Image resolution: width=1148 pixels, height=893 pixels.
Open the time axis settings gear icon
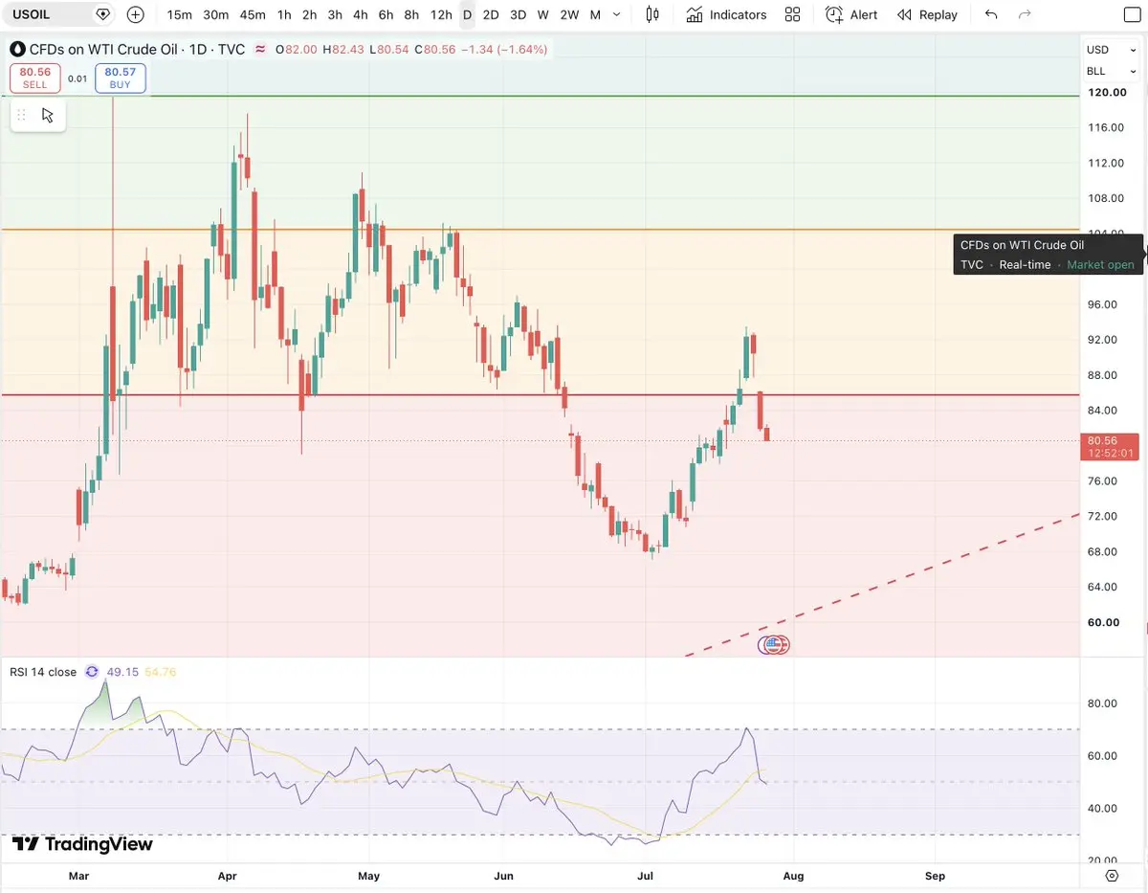click(1112, 875)
